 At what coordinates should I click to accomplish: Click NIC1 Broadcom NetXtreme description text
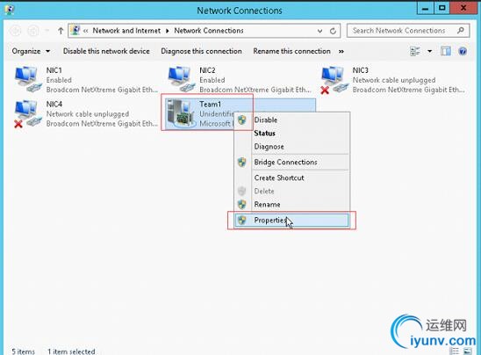tap(102, 90)
